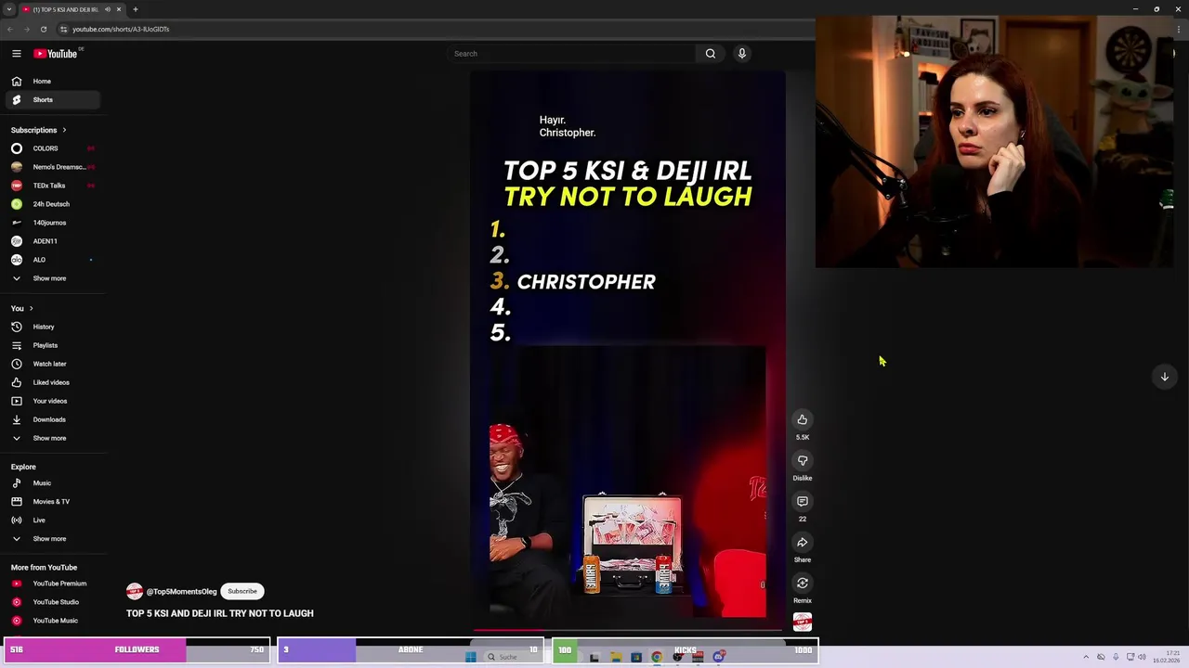The width and height of the screenshot is (1189, 668).
Task: Show more items under Downloads
Action: [x=51, y=438]
